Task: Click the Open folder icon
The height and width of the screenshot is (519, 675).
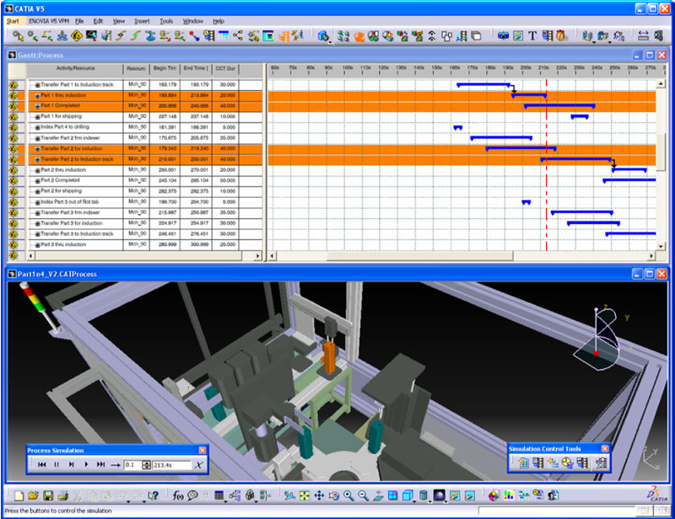Action: (x=33, y=495)
